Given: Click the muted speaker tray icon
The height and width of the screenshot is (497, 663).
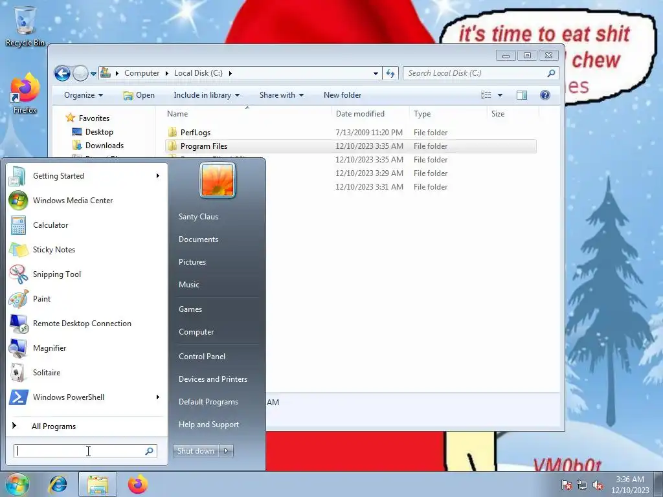Looking at the screenshot, I should click(598, 485).
